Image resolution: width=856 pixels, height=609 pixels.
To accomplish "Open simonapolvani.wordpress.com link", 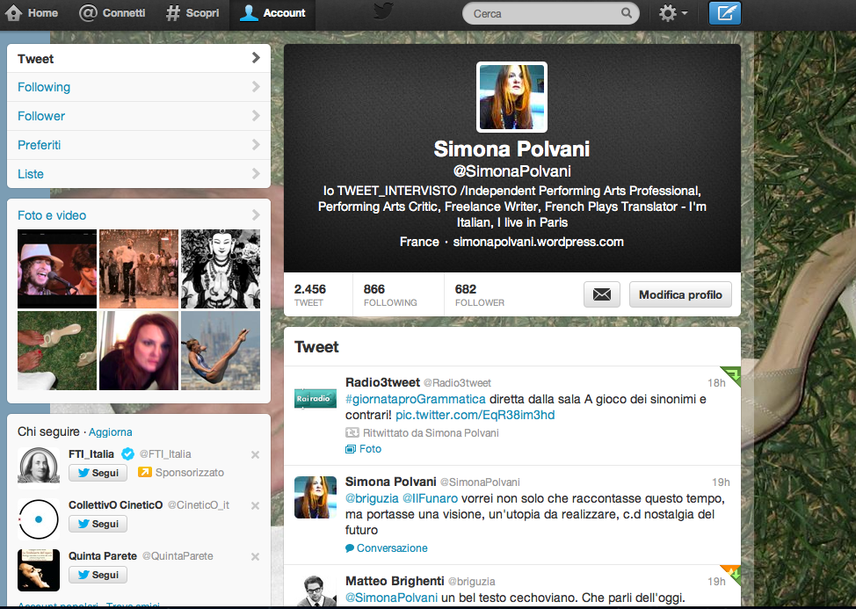I will click(x=538, y=241).
